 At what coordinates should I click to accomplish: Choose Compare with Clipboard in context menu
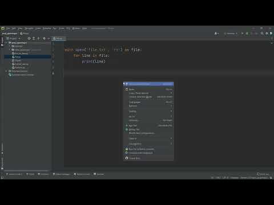point(148,153)
